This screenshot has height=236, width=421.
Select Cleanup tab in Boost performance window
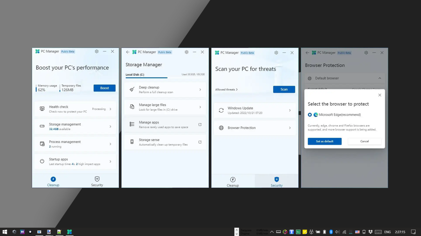(53, 181)
